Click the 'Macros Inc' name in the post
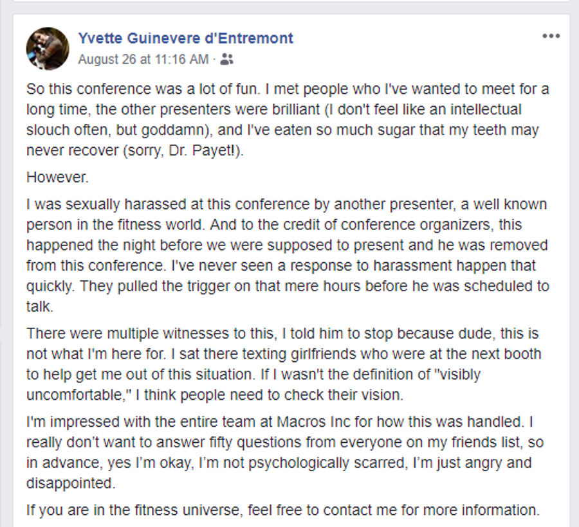Image resolution: width=579 pixels, height=527 pixels. tap(313, 422)
